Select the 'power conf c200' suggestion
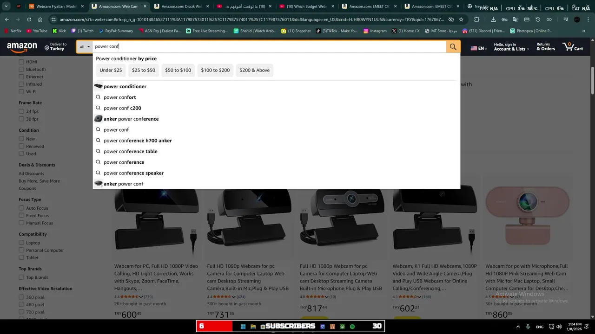This screenshot has width=595, height=334. coord(277,108)
